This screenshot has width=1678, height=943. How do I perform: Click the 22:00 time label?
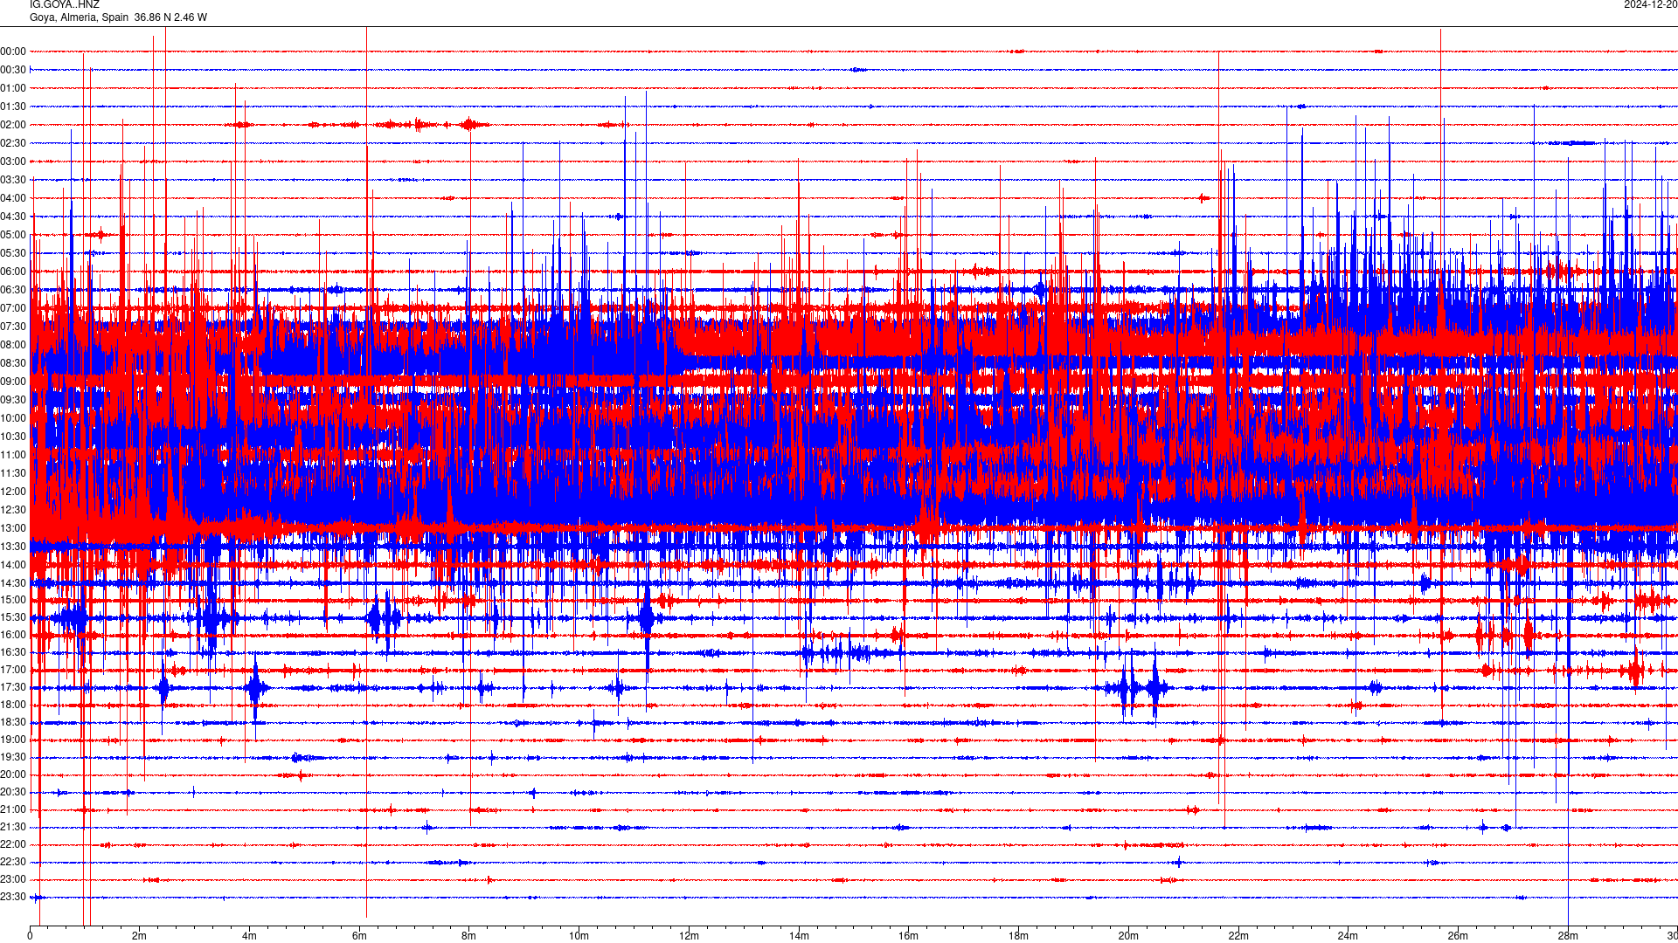pyautogui.click(x=13, y=844)
